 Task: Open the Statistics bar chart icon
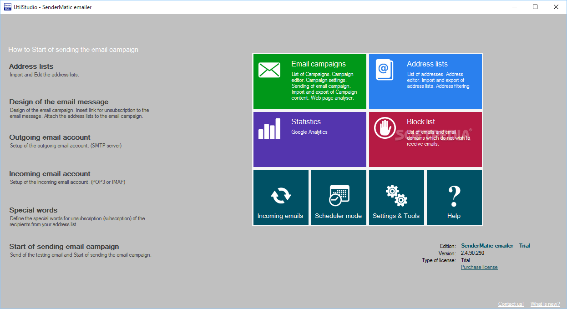(269, 128)
